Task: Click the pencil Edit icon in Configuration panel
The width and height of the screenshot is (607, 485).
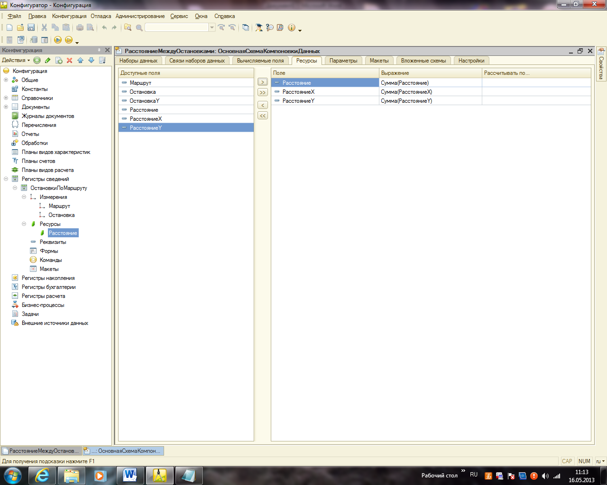Action: [48, 60]
